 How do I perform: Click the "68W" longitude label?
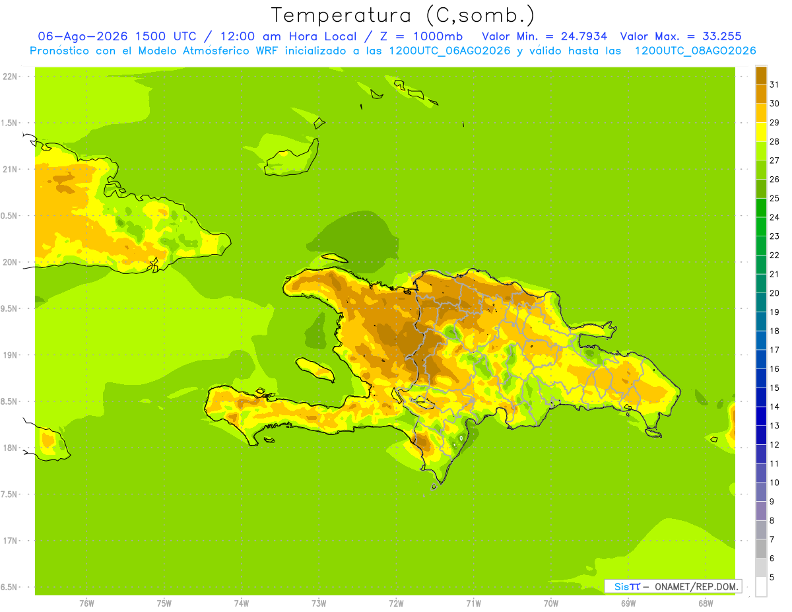point(706,603)
